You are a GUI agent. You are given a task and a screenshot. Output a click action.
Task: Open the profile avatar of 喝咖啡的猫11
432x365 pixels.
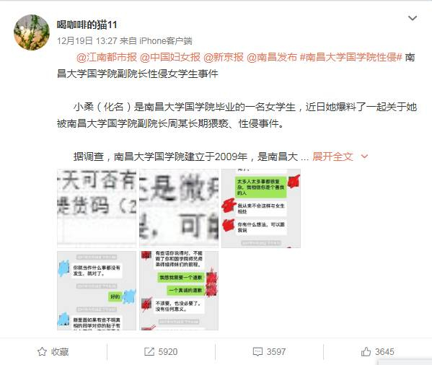pyautogui.click(x=32, y=32)
